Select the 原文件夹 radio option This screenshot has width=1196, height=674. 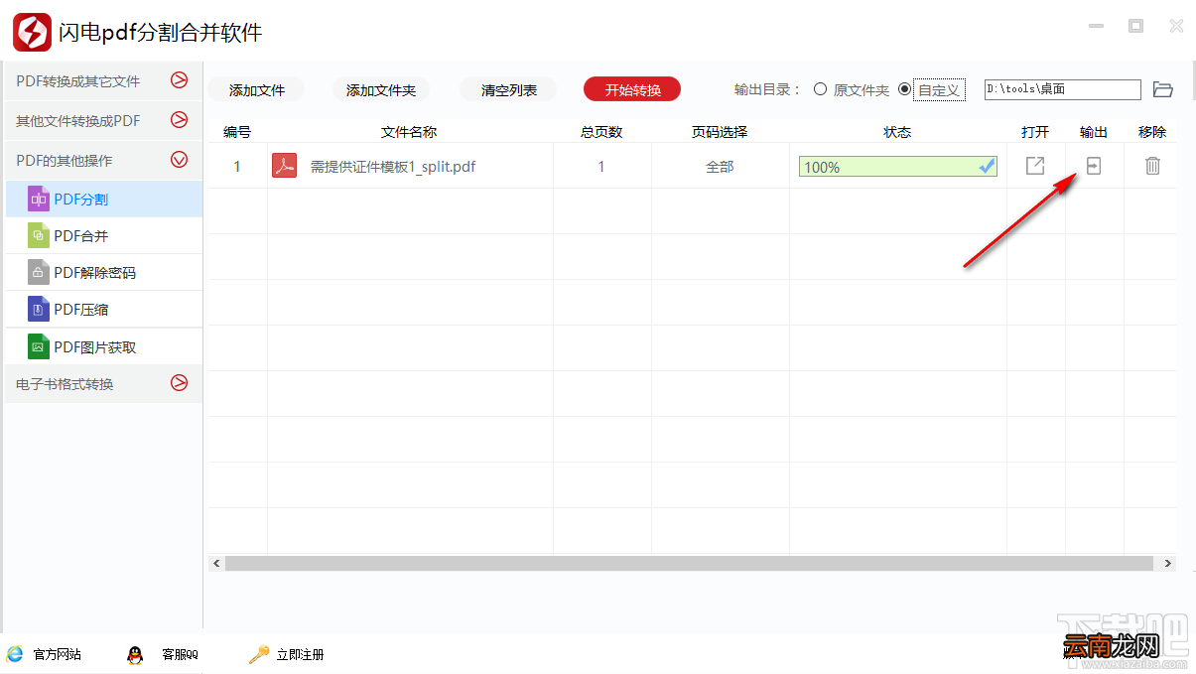coord(820,88)
